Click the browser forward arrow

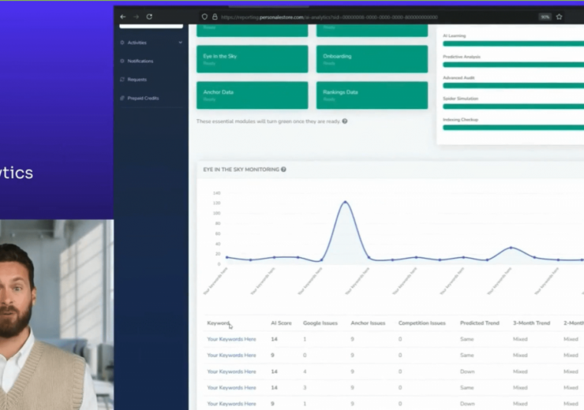pos(136,17)
